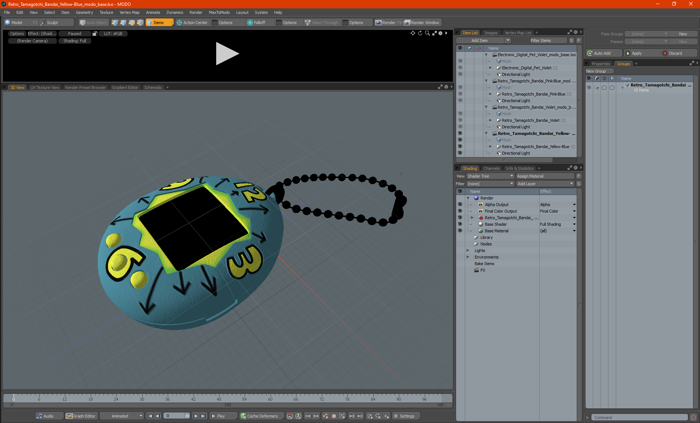The height and width of the screenshot is (423, 700).
Task: Click the preview pan/move arrows icon
Action: [x=413, y=33]
